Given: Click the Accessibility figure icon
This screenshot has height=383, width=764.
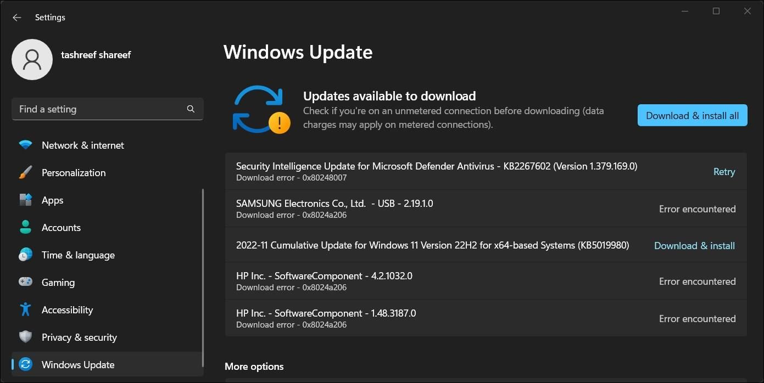Looking at the screenshot, I should click(x=25, y=309).
